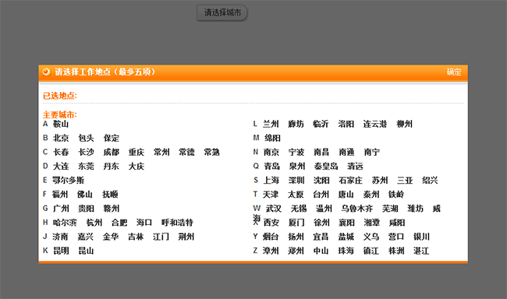Confirm selection with the 确定 button
The image size is (507, 299).
[x=454, y=72]
